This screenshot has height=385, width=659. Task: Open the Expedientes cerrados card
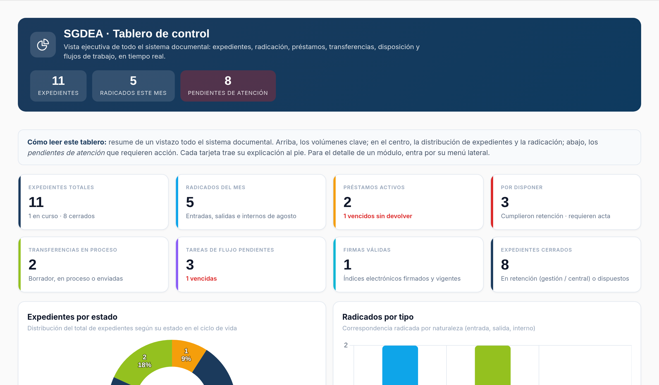[566, 264]
